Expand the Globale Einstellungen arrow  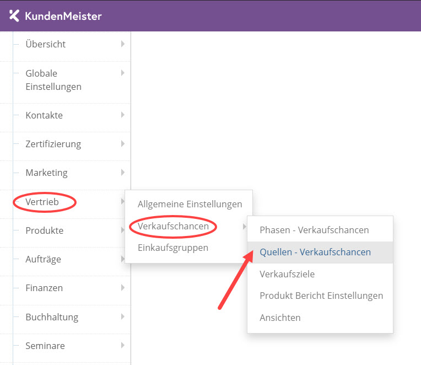(123, 73)
